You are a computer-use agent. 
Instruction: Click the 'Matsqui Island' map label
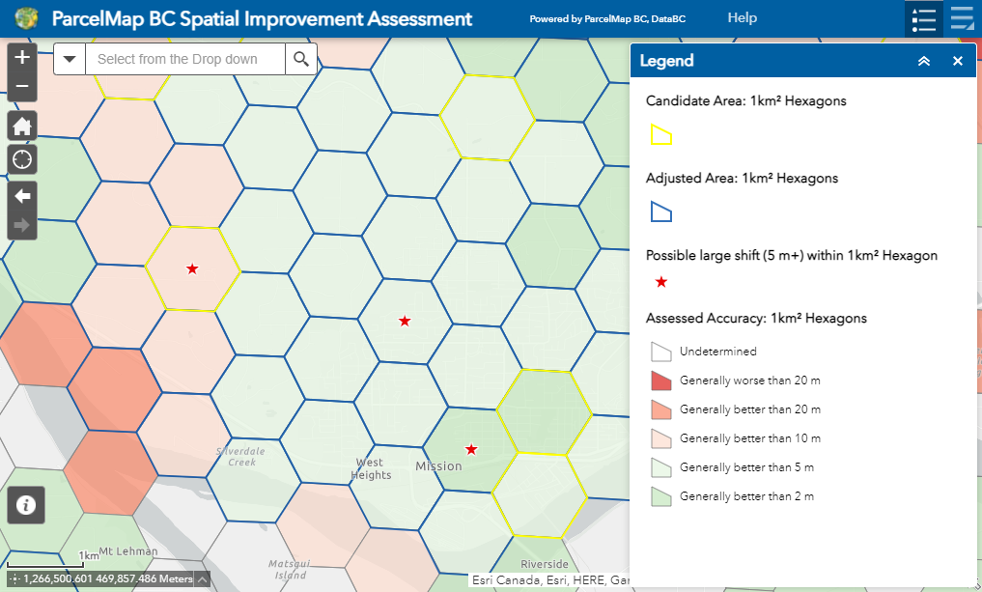click(x=290, y=570)
